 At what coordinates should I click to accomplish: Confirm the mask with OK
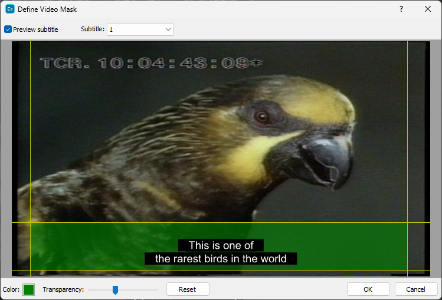tap(368, 289)
